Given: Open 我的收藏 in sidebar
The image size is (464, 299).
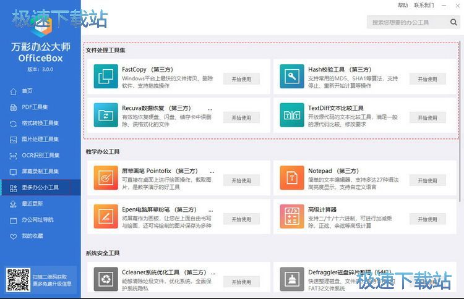Looking at the screenshot, I should pyautogui.click(x=40, y=236).
